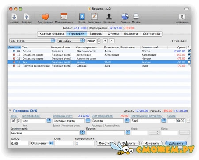Switch to Проводки tab
The height and width of the screenshot is (160, 199).
pyautogui.click(x=77, y=34)
